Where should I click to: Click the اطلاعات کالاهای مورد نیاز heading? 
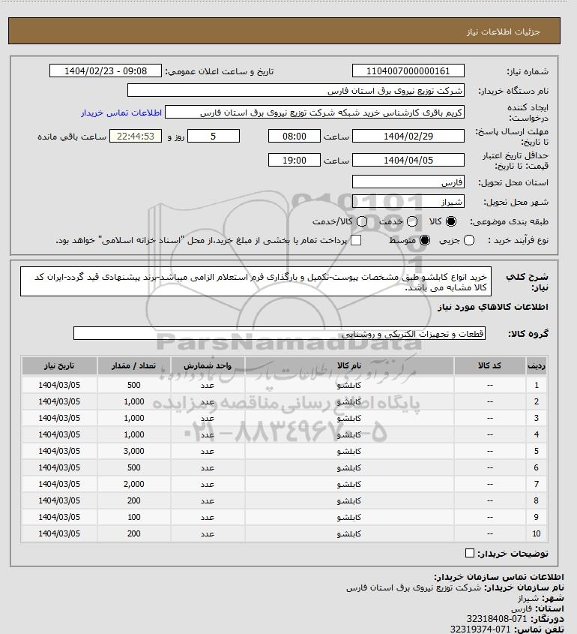tap(492, 307)
